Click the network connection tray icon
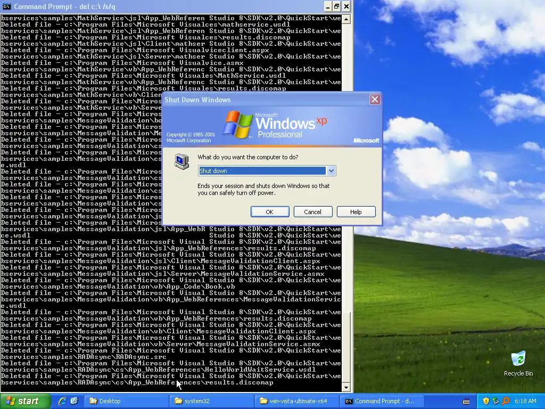Screen dimensions: 545x409 point(496,401)
